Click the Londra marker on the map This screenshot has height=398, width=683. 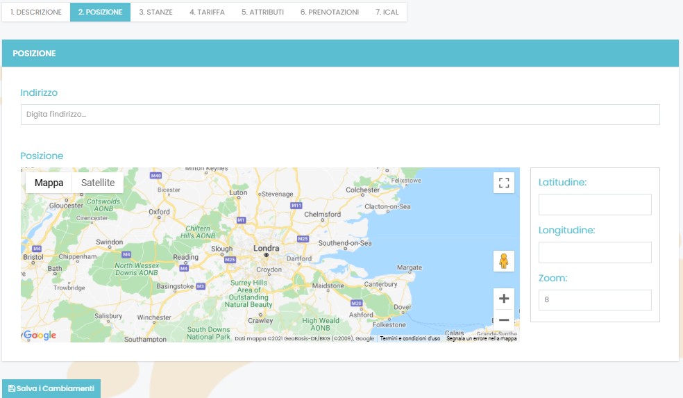point(267,255)
